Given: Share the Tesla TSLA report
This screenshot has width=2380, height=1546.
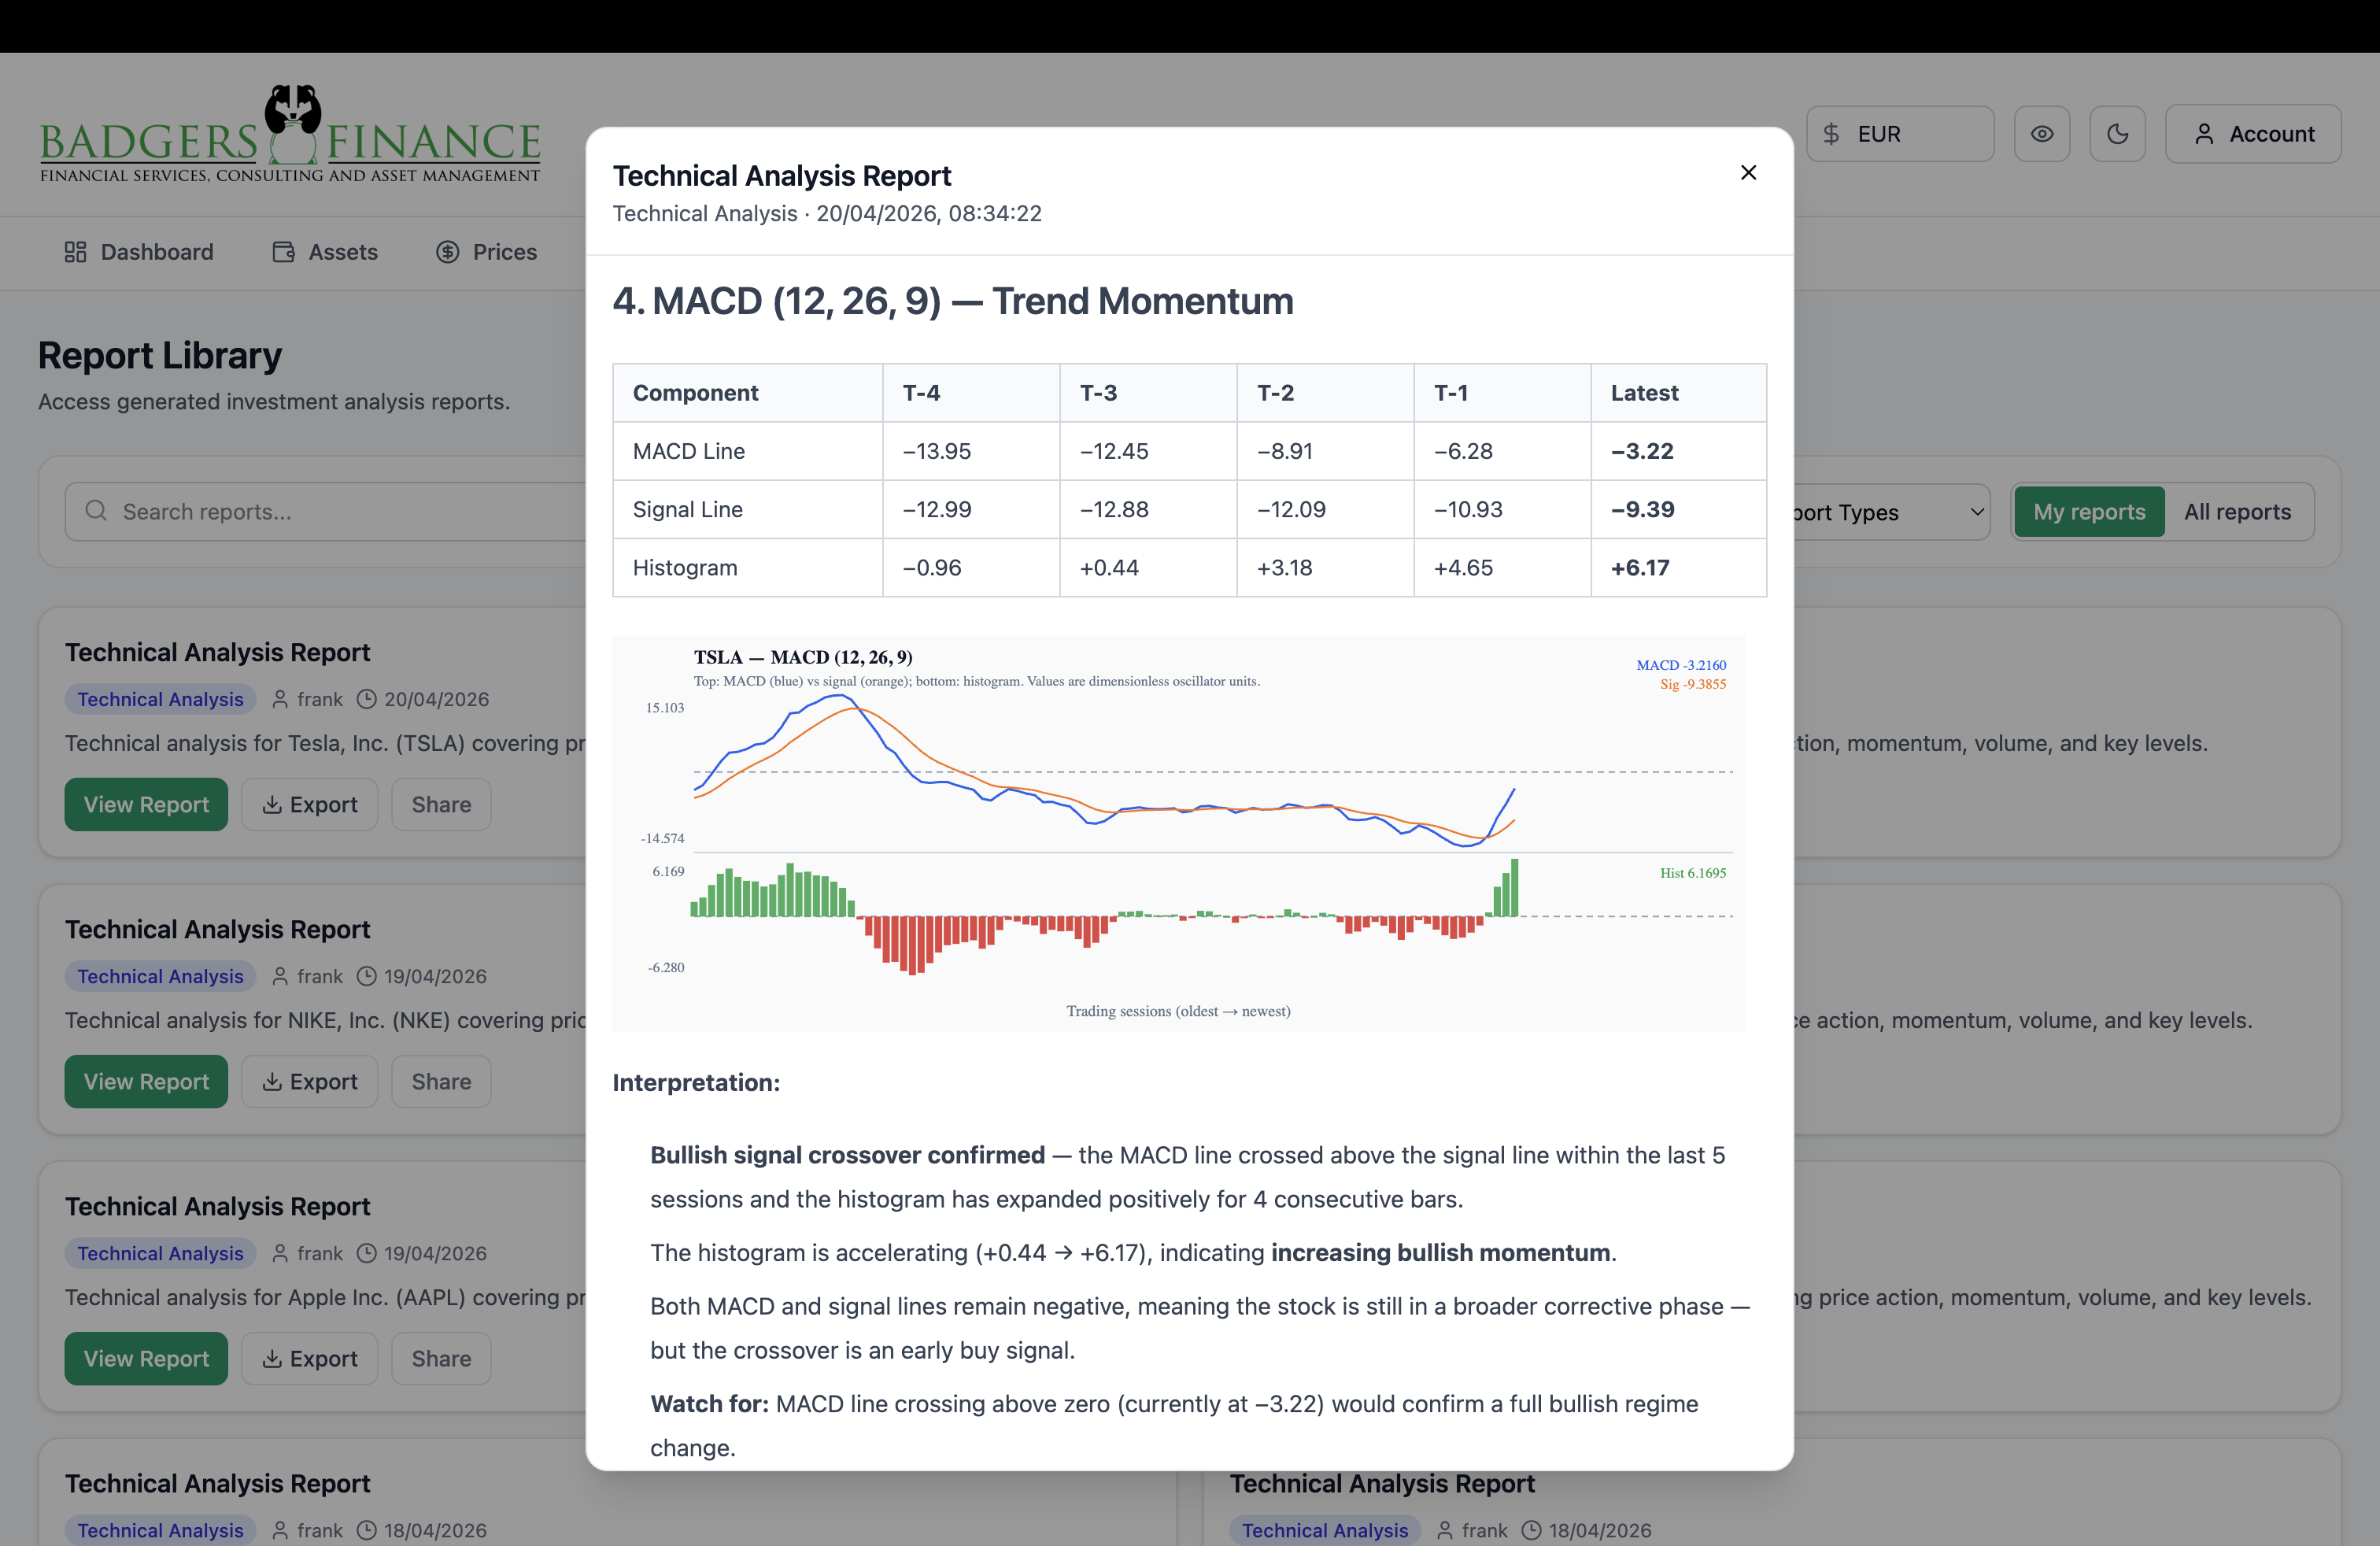Looking at the screenshot, I should 441,804.
